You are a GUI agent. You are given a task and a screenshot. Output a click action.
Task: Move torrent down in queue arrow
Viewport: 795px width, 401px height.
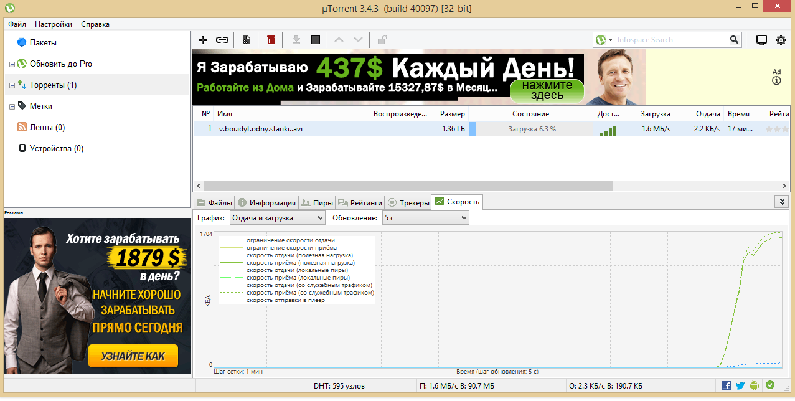pyautogui.click(x=358, y=40)
